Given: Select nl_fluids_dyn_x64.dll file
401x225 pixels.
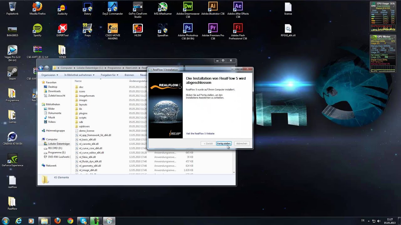Looking at the screenshot, I should pyautogui.click(x=90, y=161).
